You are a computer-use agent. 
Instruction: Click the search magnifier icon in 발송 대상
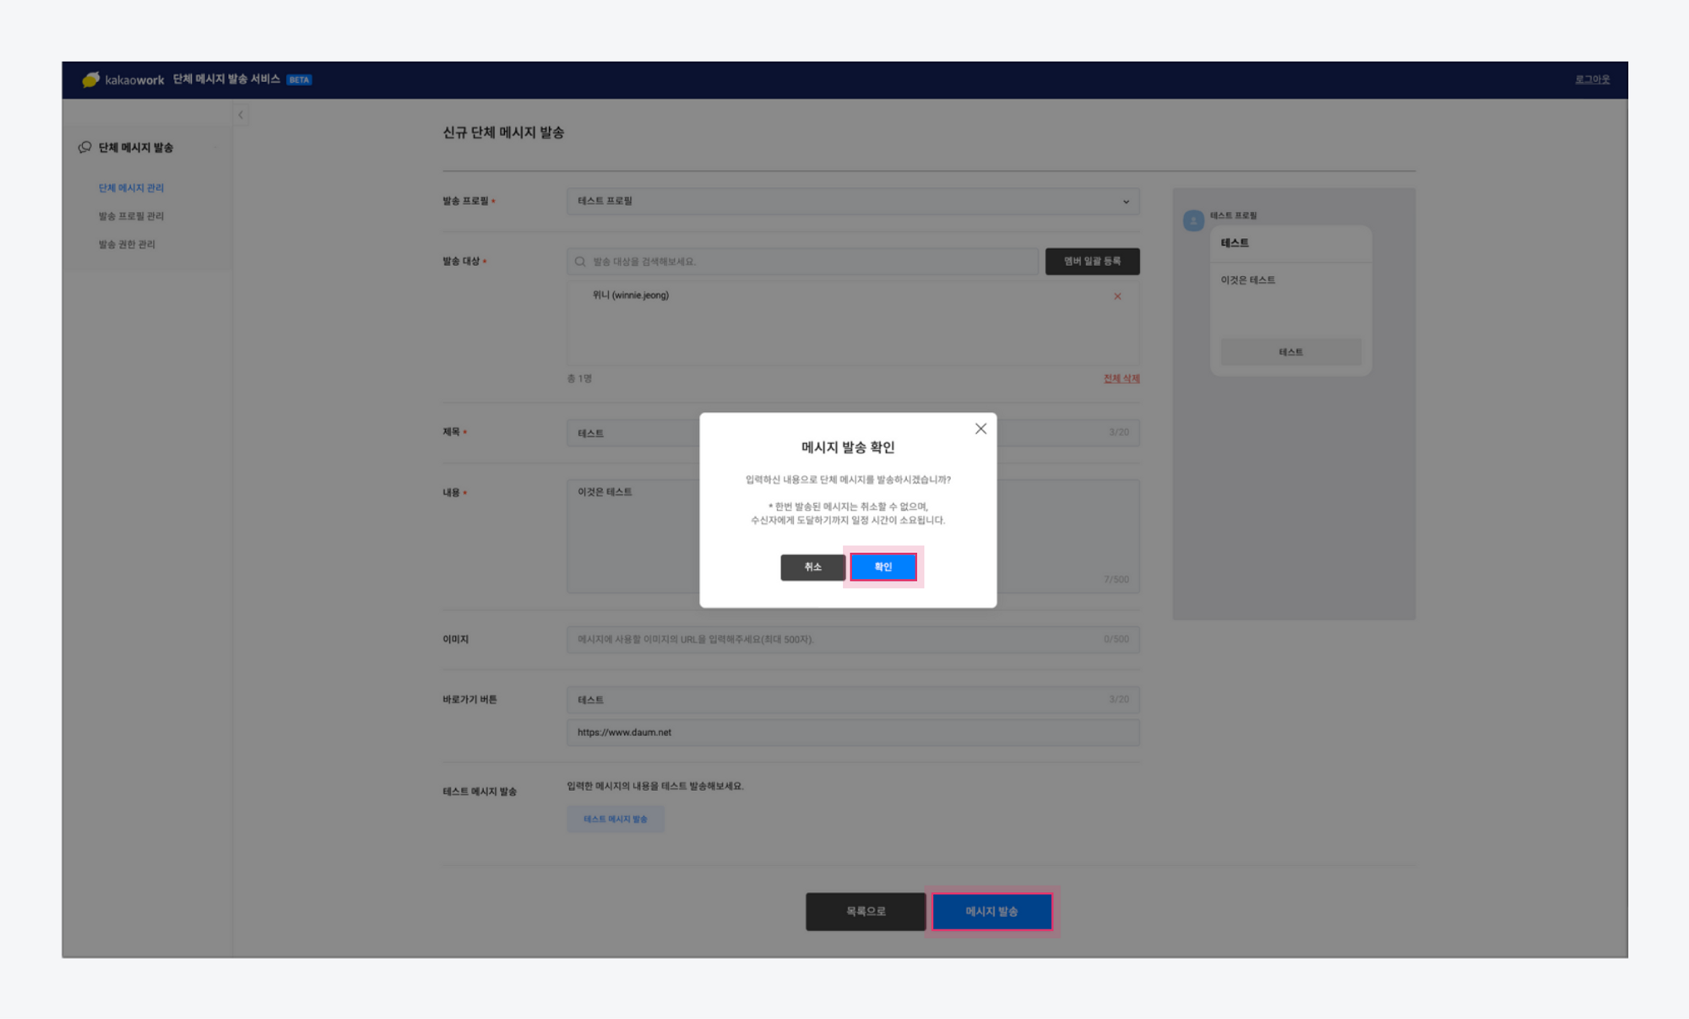click(x=580, y=262)
